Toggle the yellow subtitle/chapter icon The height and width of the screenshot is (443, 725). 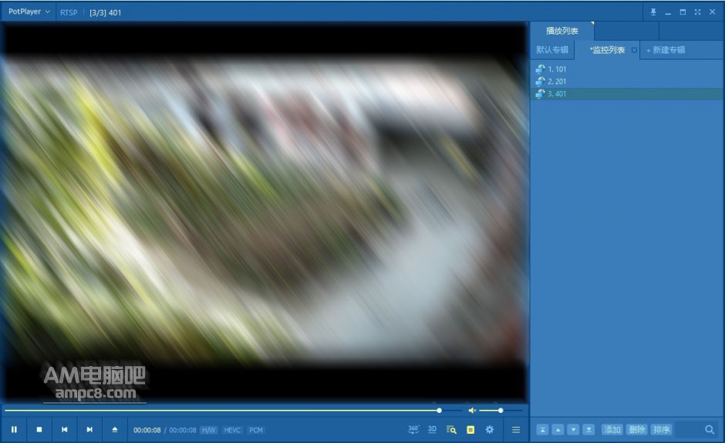point(470,430)
